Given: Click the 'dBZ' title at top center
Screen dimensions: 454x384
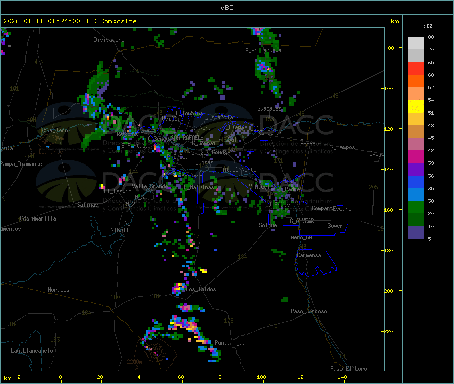Looking at the screenshot, I should coord(226,8).
